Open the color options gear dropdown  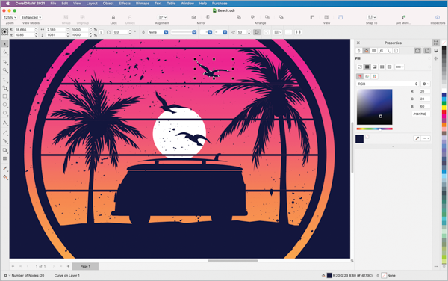pyautogui.click(x=426, y=84)
